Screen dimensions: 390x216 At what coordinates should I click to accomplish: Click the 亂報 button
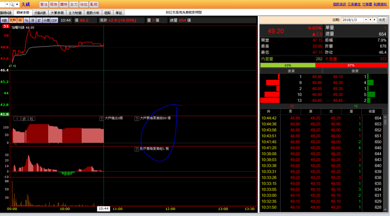click(x=94, y=4)
